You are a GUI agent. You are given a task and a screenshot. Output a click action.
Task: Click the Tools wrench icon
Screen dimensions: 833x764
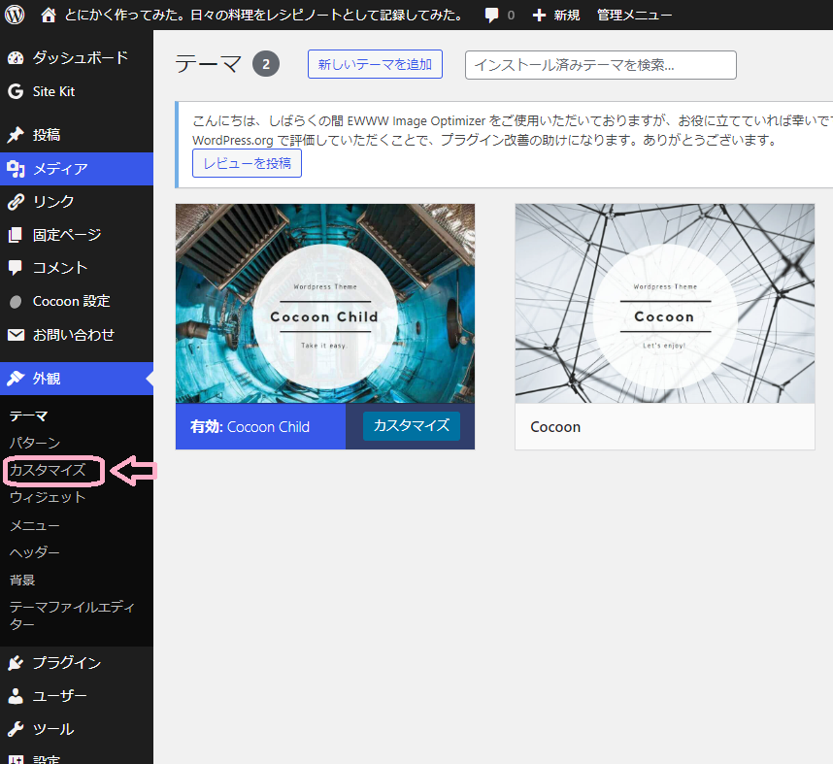[16, 729]
